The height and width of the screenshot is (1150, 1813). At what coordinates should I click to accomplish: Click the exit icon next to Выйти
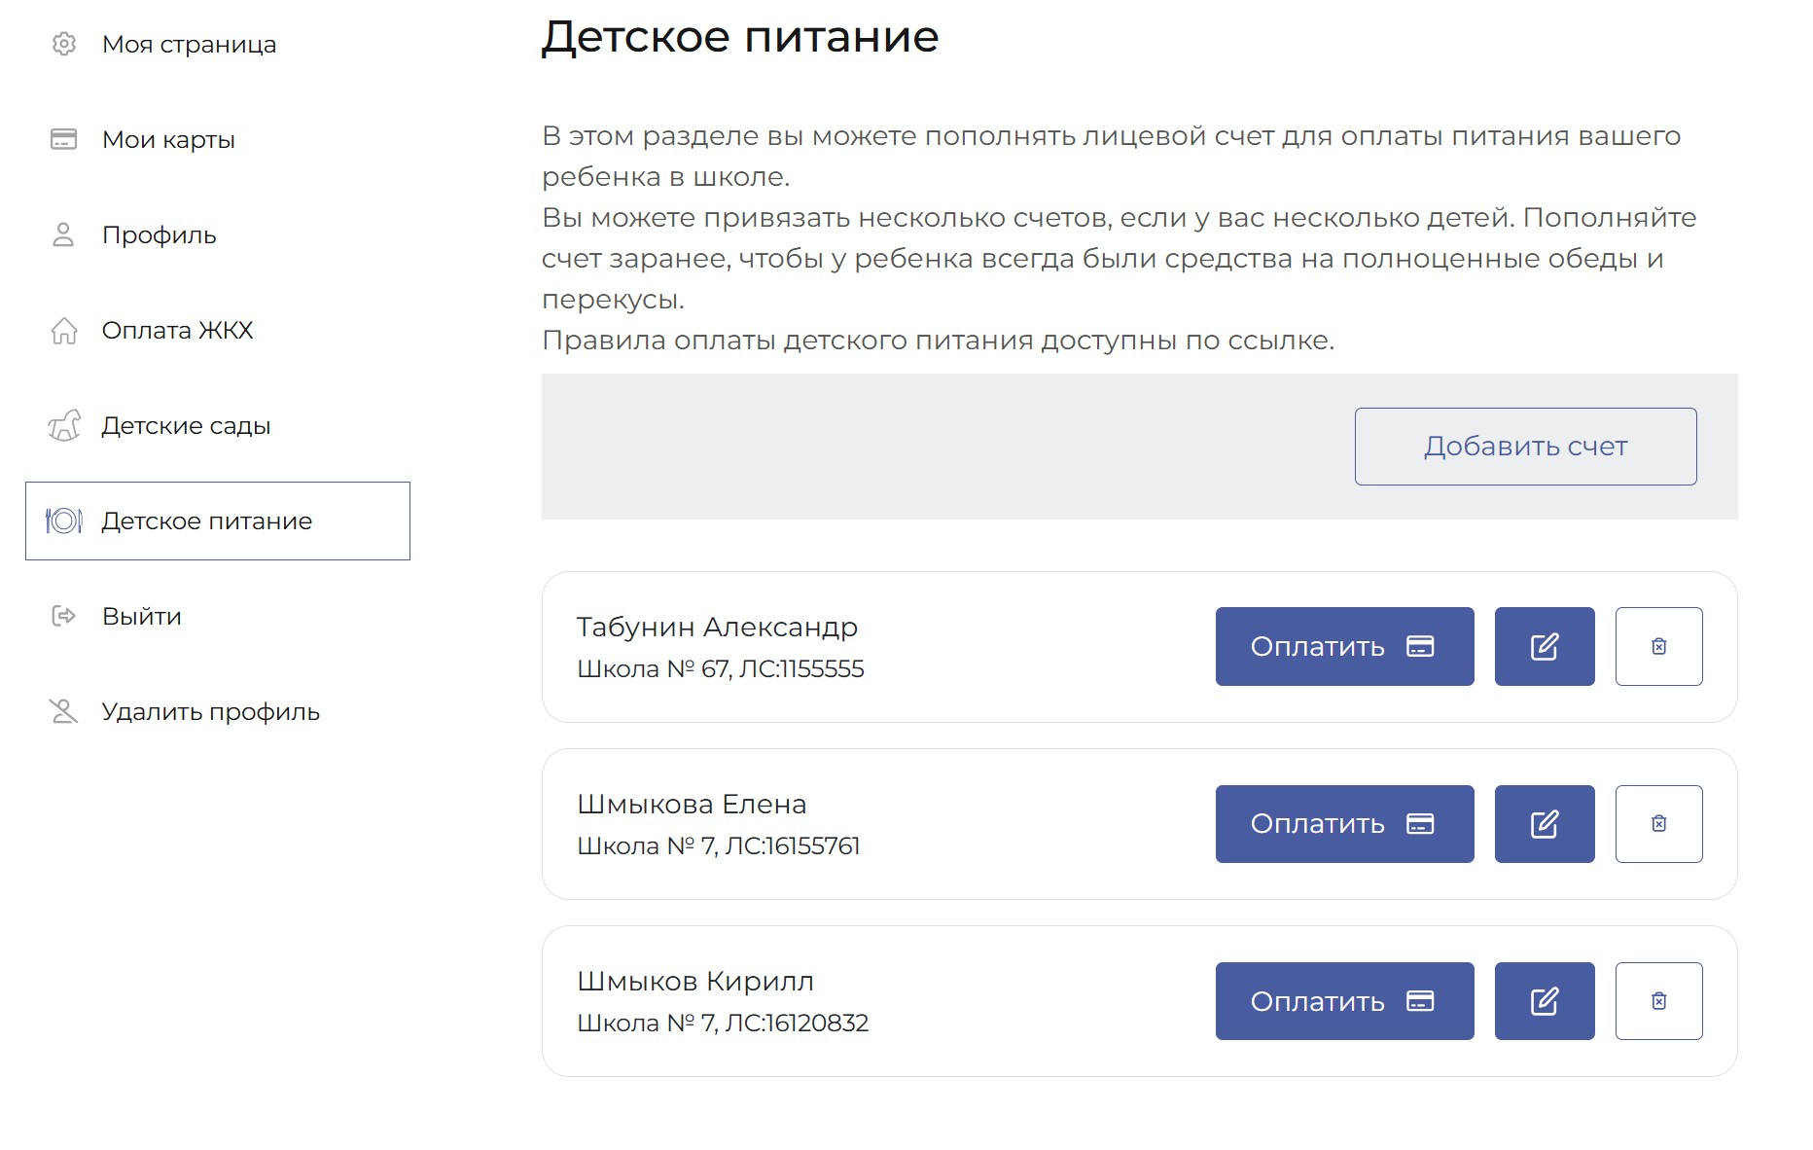[x=64, y=616]
